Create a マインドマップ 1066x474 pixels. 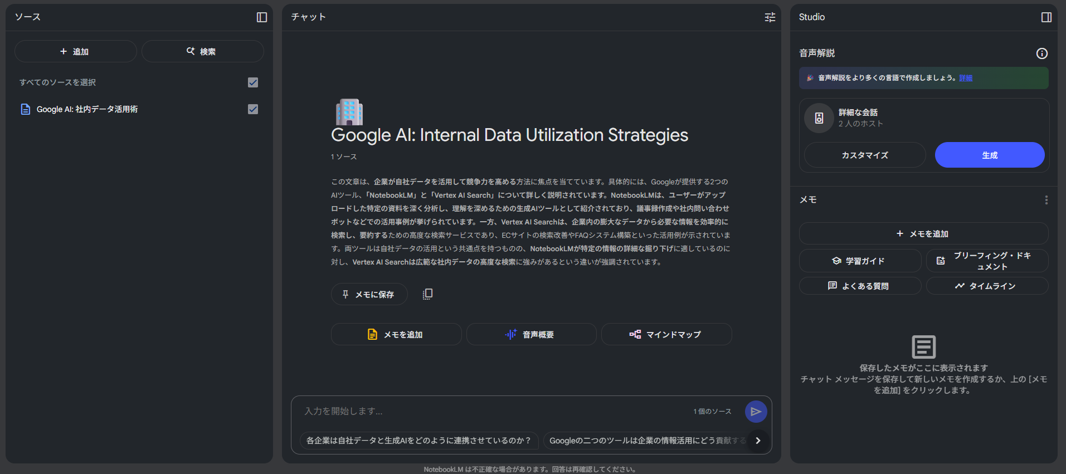pos(666,334)
